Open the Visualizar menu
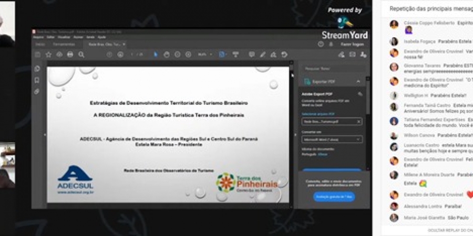The image size is (473, 236). pyautogui.click(x=64, y=37)
